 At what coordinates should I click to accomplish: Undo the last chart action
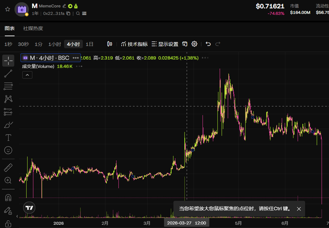pos(208,44)
